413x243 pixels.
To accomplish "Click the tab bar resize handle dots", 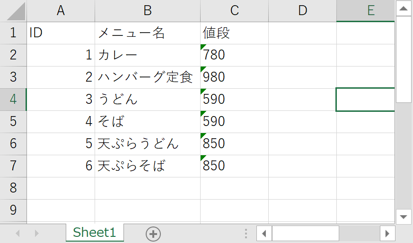I will click(246, 234).
